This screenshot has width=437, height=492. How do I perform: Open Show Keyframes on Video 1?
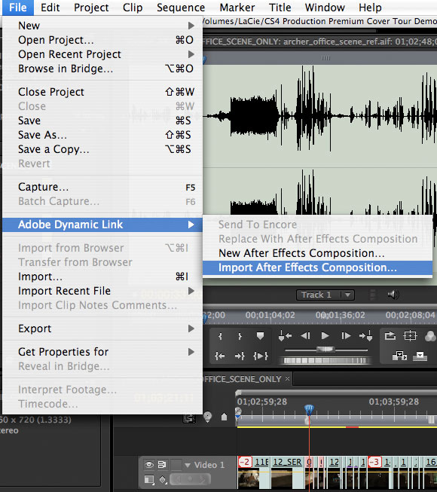point(163,479)
